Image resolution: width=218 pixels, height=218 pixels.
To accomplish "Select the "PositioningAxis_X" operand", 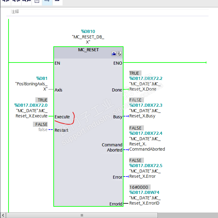I will (x=31, y=86).
